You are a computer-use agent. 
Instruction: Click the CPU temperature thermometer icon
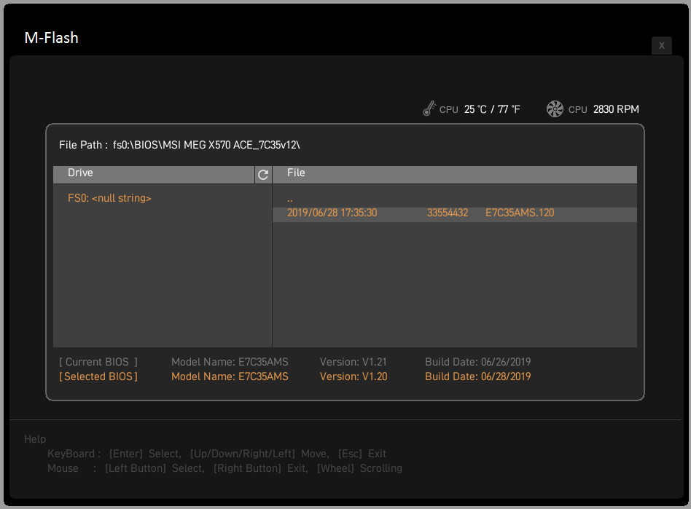(429, 108)
